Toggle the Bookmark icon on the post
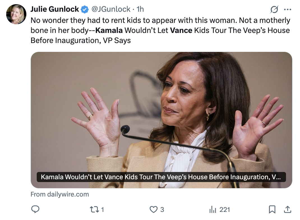The image size is (300, 220). click(272, 209)
